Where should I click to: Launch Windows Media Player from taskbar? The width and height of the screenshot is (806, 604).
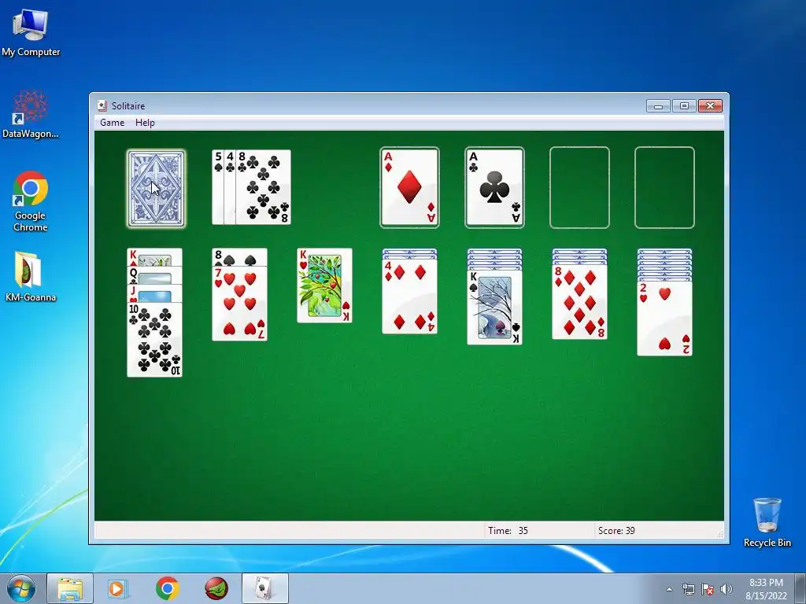118,588
